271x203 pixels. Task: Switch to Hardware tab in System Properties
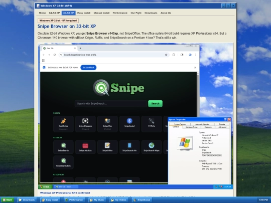pyautogui.click(x=208, y=127)
